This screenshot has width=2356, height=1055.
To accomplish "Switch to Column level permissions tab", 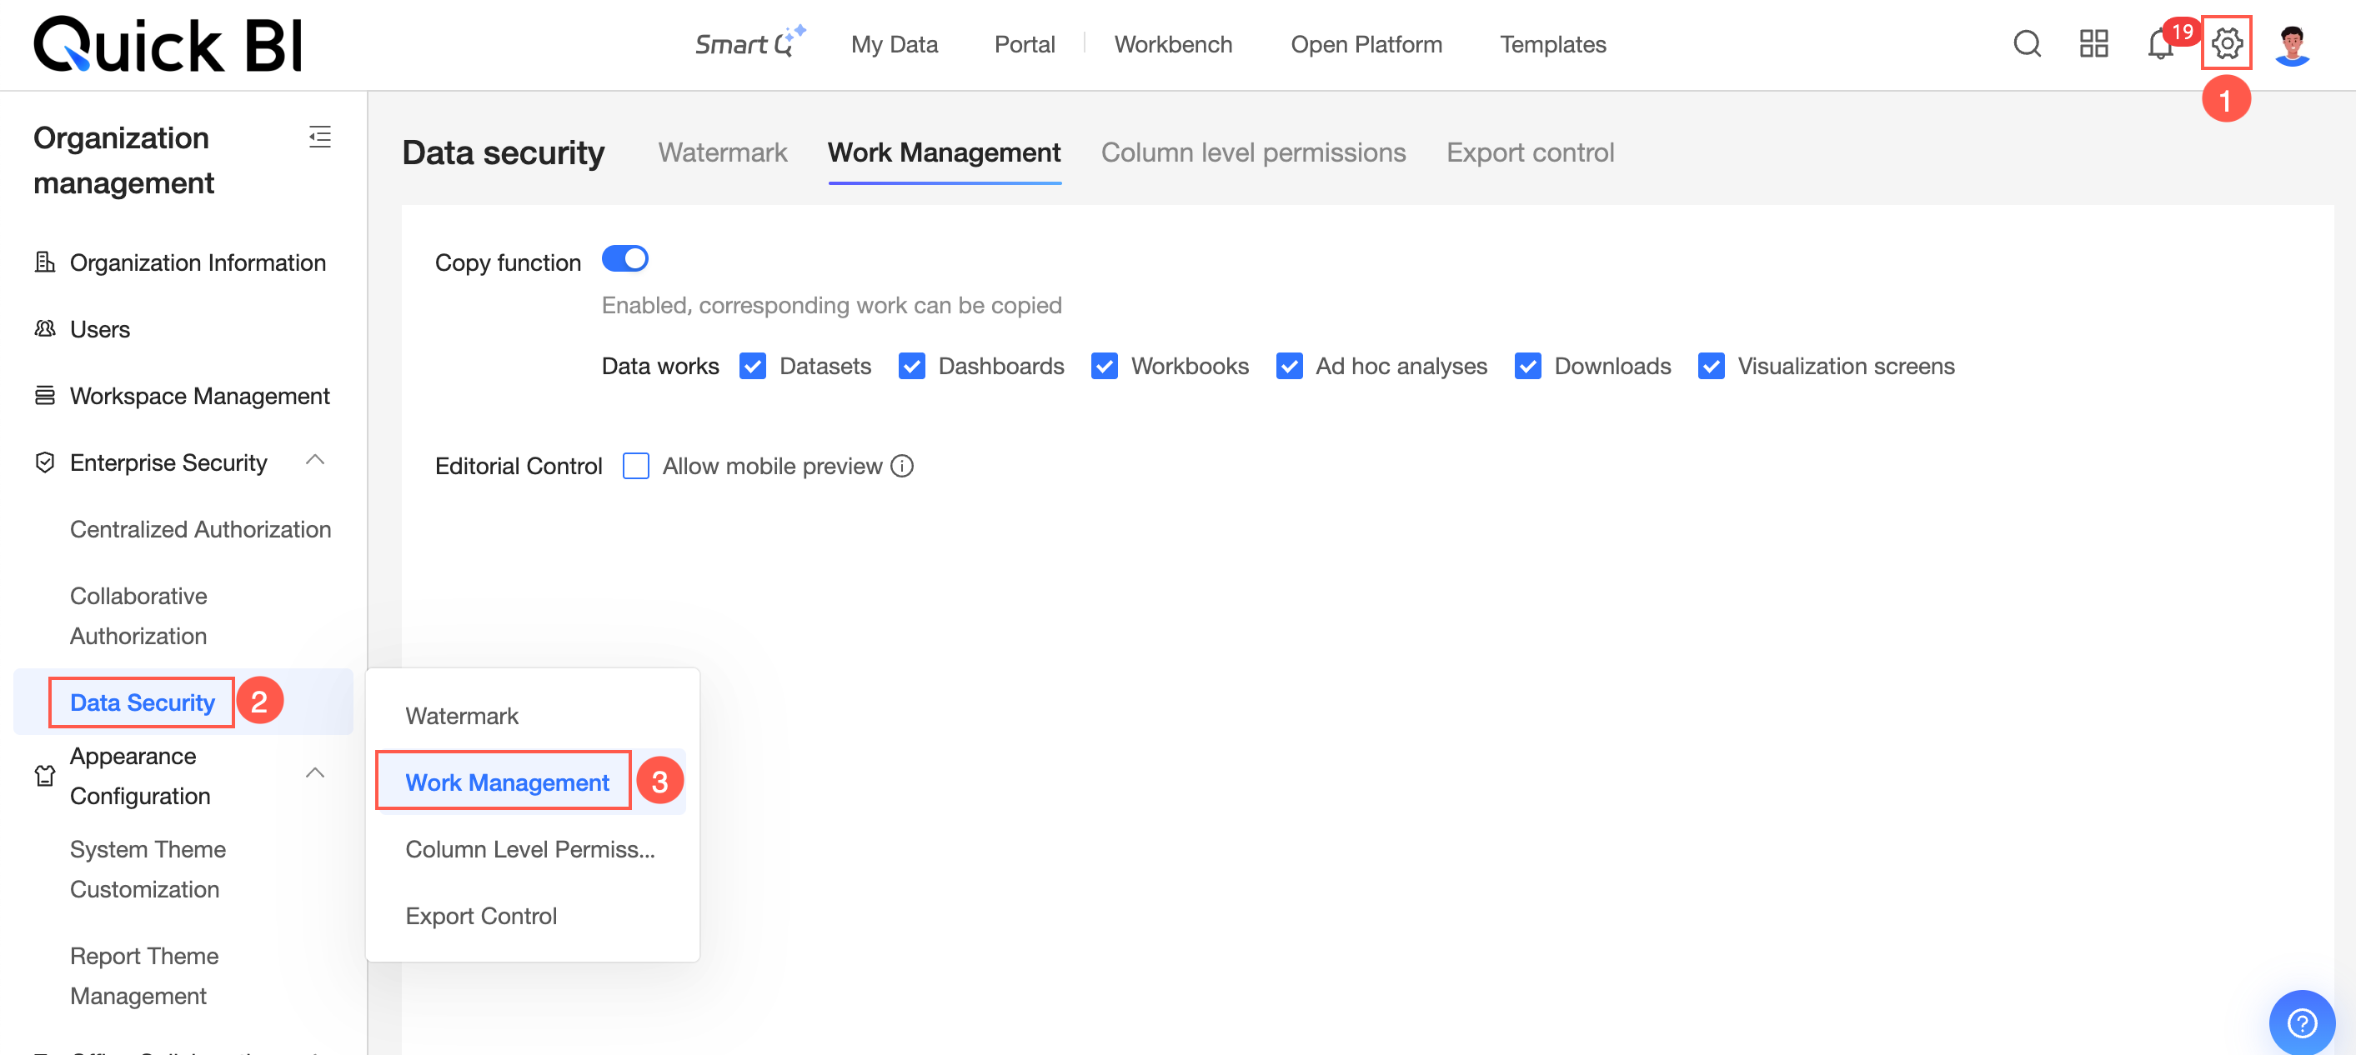I will 1253,152.
